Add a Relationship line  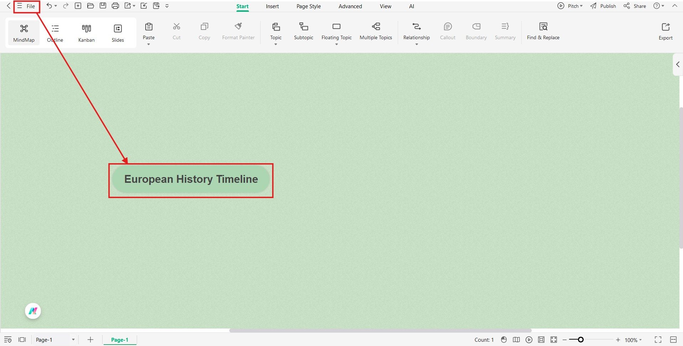coord(416,30)
